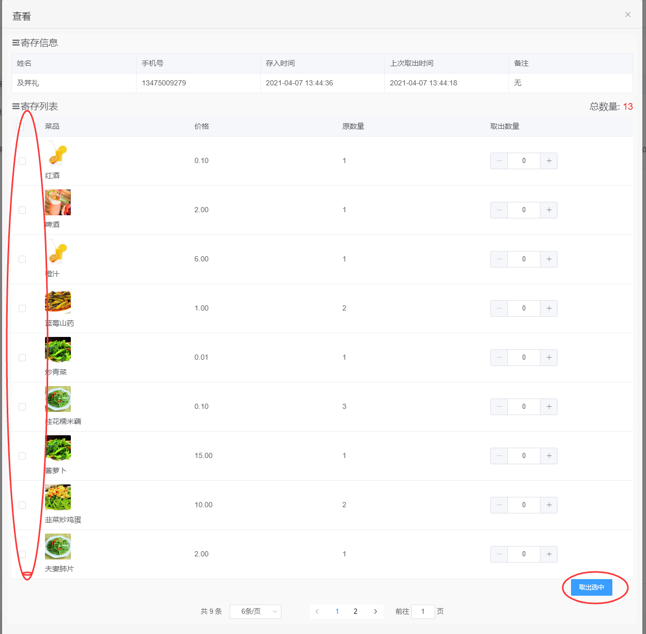Viewport: 646px width, 634px height.
Task: Increase 取出数量 for 橙汁
Action: (549, 259)
